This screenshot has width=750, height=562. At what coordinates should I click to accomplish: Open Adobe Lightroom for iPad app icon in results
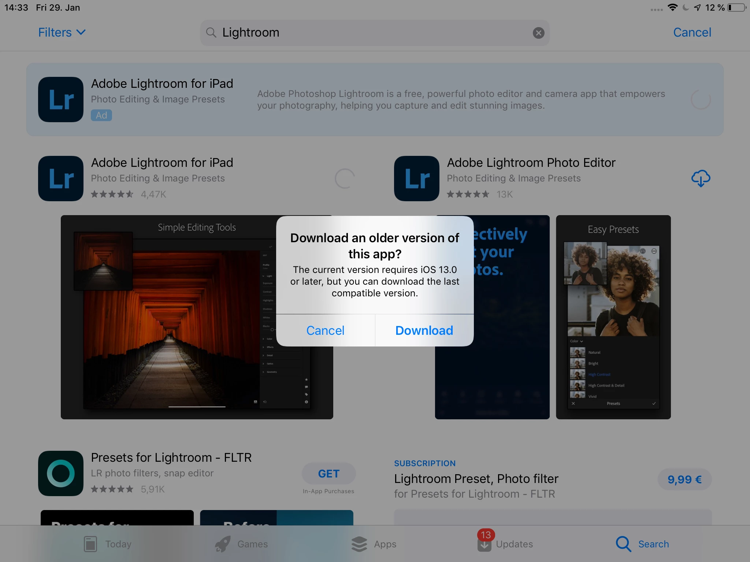pyautogui.click(x=61, y=179)
